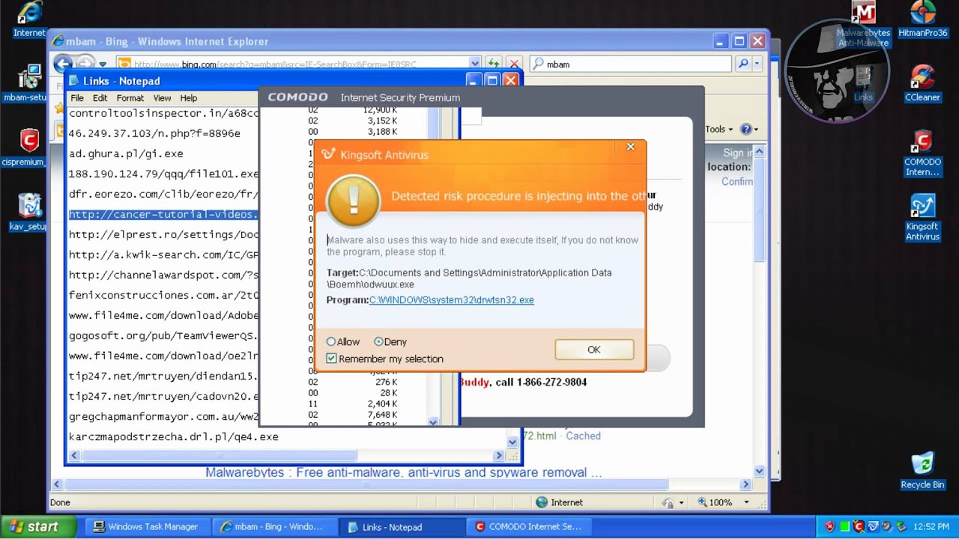This screenshot has width=959, height=539.
Task: Click the Windows Start button
Action: [37, 527]
